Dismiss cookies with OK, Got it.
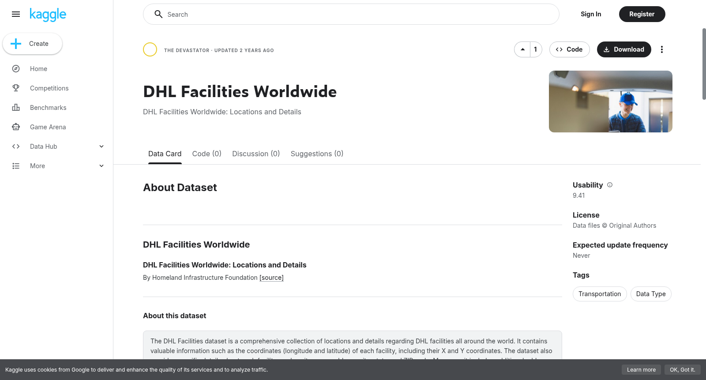Image resolution: width=706 pixels, height=380 pixels. tap(682, 370)
